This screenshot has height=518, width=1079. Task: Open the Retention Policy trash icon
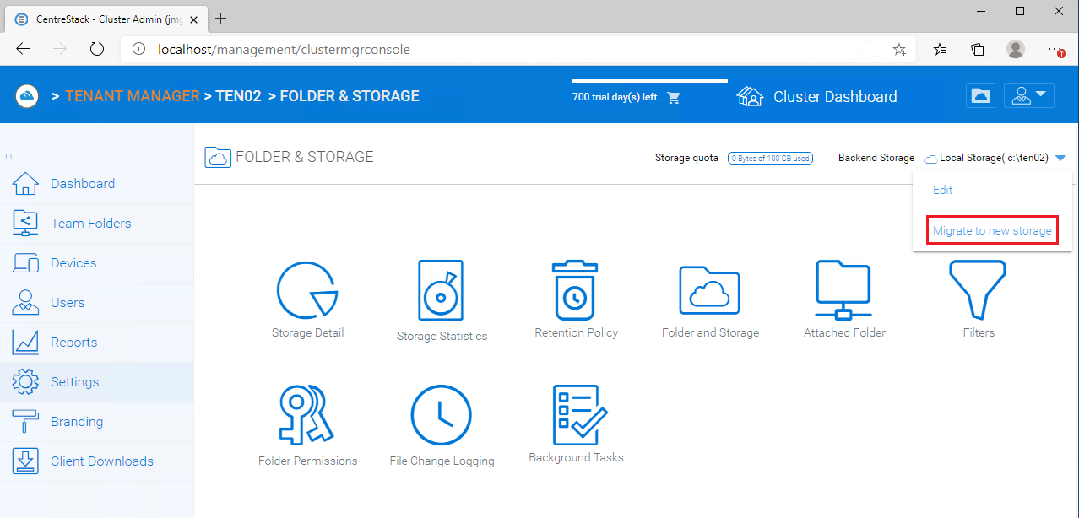[576, 291]
